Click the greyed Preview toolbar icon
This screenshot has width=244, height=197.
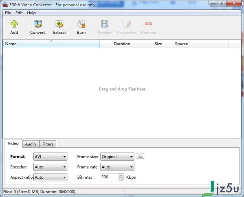tap(105, 24)
